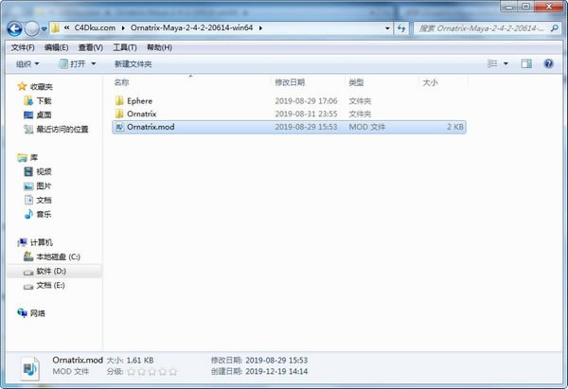
Task: Open the 工具(T) menu
Action: click(x=125, y=47)
